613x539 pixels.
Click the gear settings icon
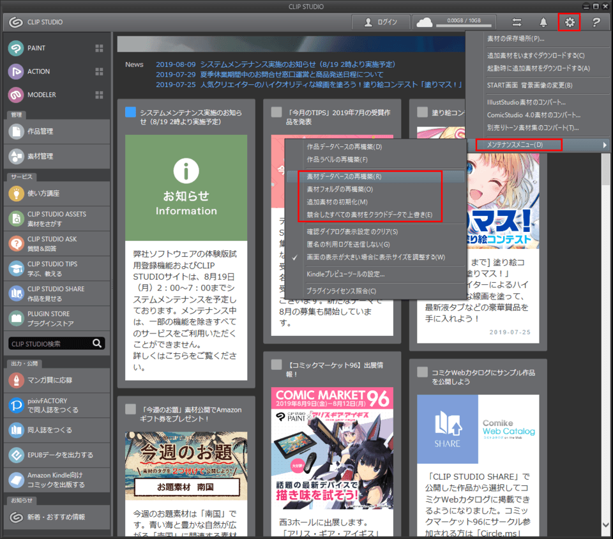point(569,22)
